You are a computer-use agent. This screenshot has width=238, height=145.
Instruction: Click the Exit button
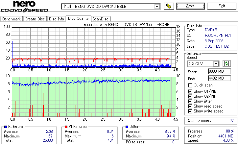(x=222, y=6)
